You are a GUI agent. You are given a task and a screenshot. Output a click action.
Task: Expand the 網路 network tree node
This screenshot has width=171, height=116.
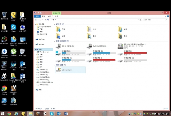pos(35,90)
